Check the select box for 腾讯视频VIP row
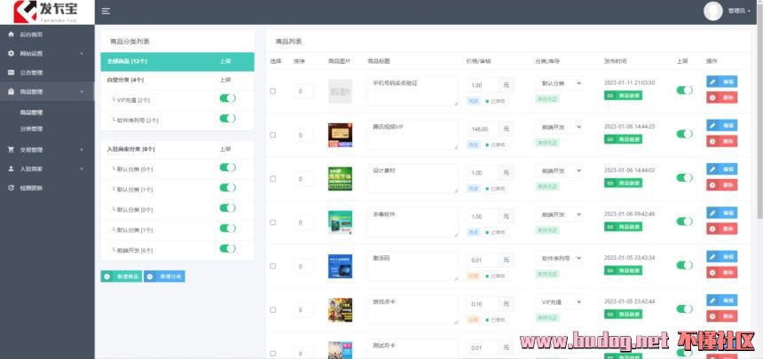The width and height of the screenshot is (763, 359). click(272, 135)
